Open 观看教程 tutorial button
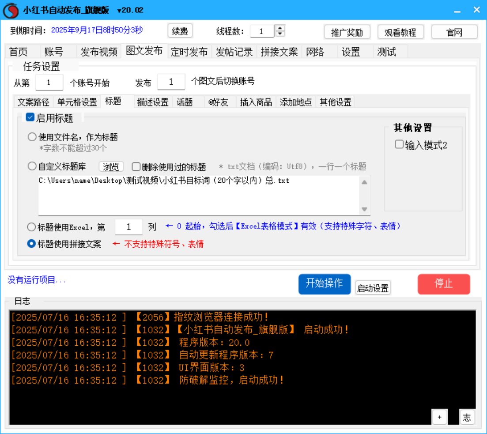 tap(400, 32)
